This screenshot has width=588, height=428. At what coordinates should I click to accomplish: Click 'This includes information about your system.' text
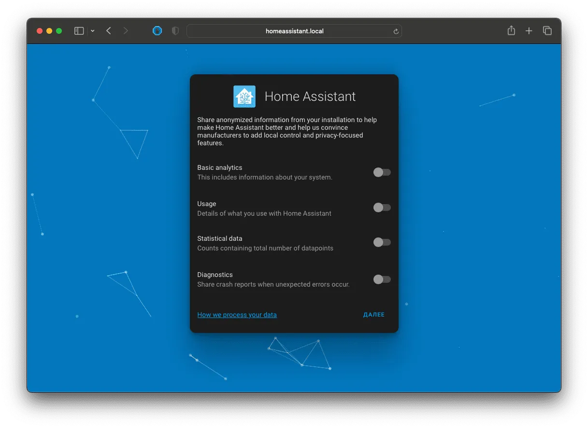tap(265, 177)
